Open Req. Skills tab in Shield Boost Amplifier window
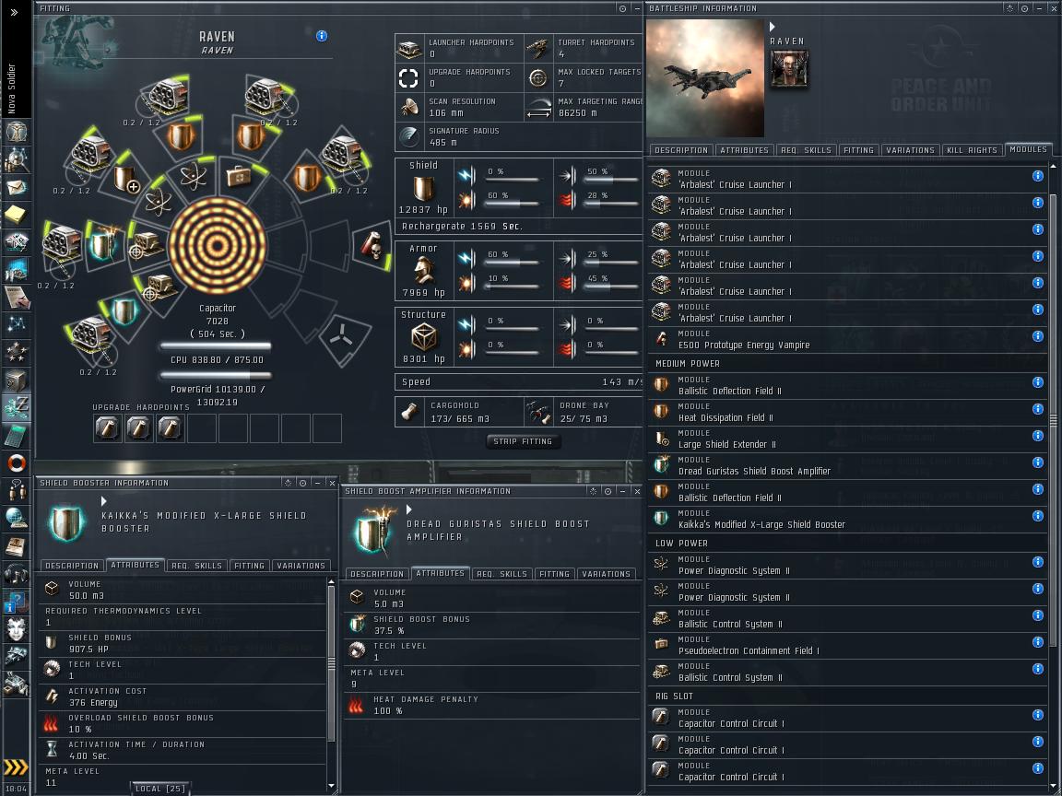Viewport: 1062px width, 796px height. point(501,573)
